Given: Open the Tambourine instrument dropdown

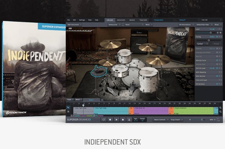Looking at the screenshot, I should (x=114, y=25).
